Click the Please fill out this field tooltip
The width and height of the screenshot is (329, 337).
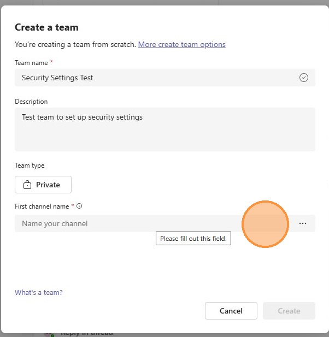[x=193, y=239]
